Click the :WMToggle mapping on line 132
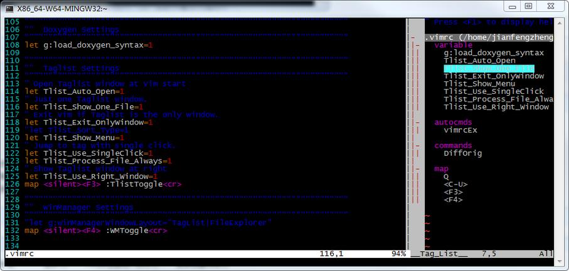The width and height of the screenshot is (569, 271). [x=127, y=230]
